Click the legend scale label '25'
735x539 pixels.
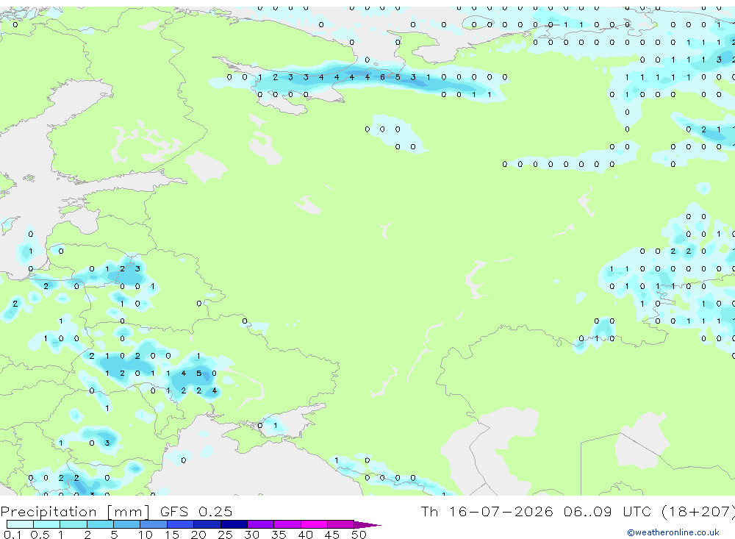click(x=225, y=535)
